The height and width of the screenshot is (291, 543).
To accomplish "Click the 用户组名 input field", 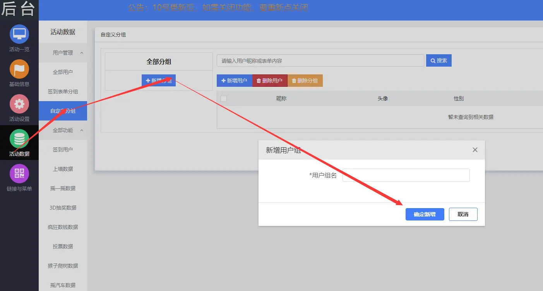I will pyautogui.click(x=406, y=175).
